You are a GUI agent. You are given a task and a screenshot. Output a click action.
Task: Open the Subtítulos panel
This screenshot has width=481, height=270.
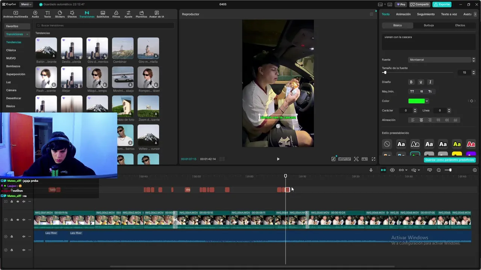(103, 14)
